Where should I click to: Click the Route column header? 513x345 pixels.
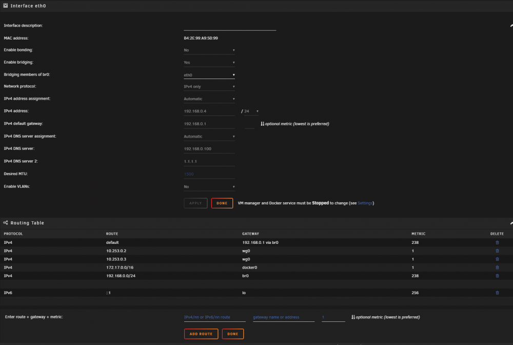(112, 234)
